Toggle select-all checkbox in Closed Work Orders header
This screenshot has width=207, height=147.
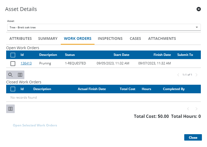(13, 89)
